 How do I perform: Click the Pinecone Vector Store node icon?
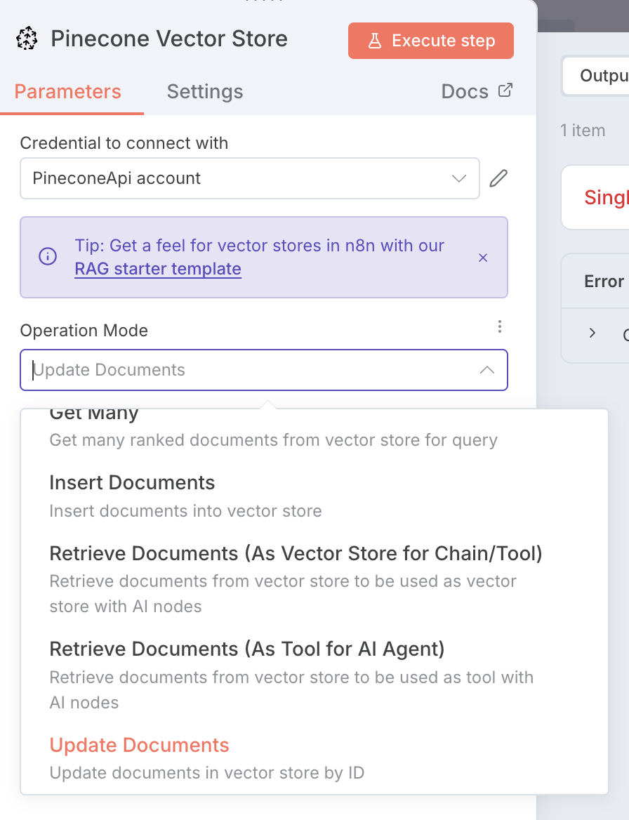tap(27, 39)
